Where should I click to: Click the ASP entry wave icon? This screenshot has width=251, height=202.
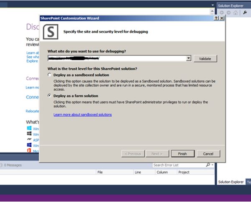pos(29,139)
